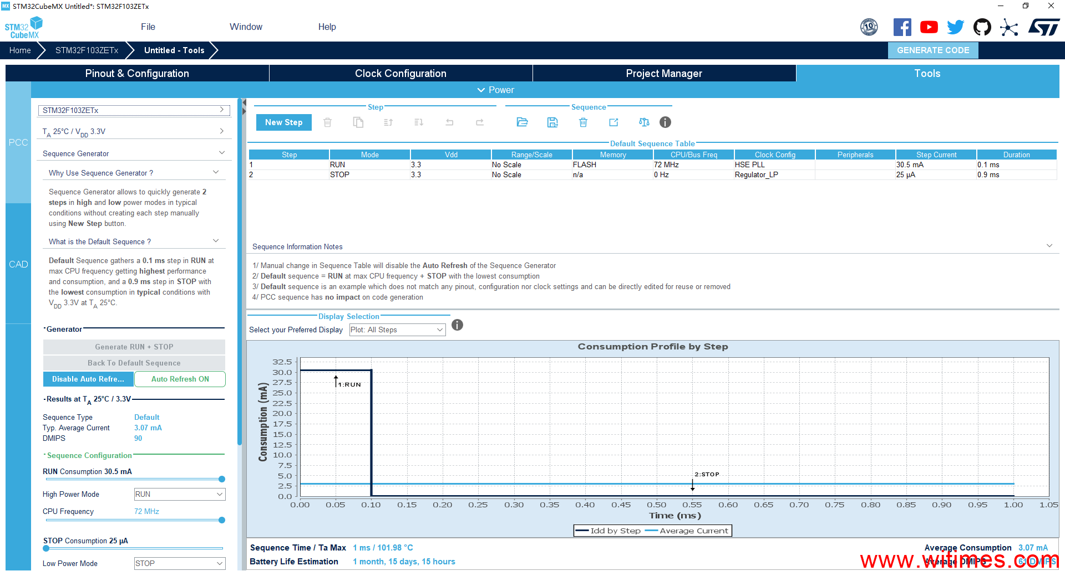Click the undo arrow in Step toolbar
Viewport: 1065px width, 576px height.
tap(449, 122)
